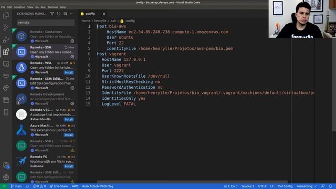Install the Azure Machine Learning extension
Image resolution: width=336 pixels, height=189 pixels.
pyautogui.click(x=69, y=135)
